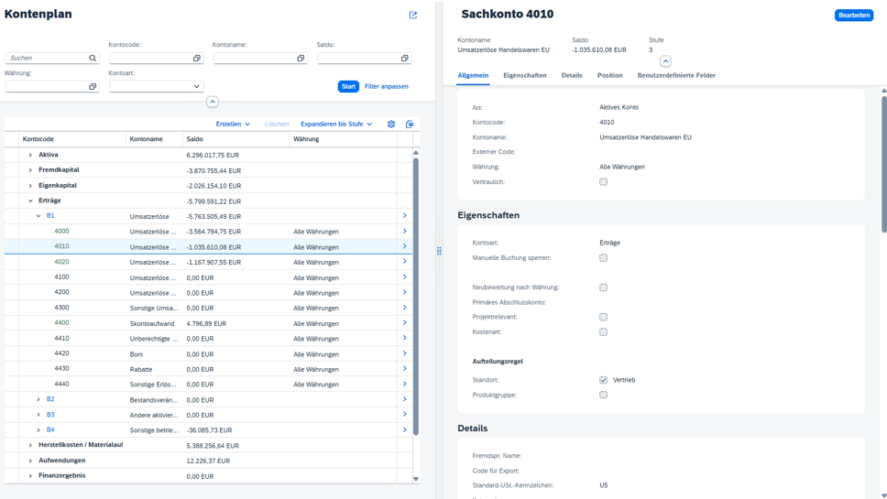This screenshot has width=887, height=499.
Task: Open value help icon for Währung filter
Action: click(93, 86)
